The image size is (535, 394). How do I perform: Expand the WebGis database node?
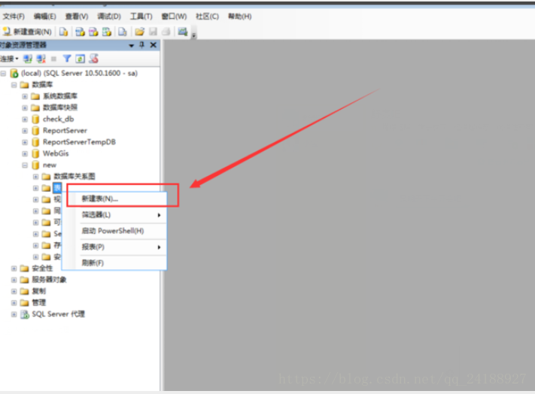[x=25, y=153]
